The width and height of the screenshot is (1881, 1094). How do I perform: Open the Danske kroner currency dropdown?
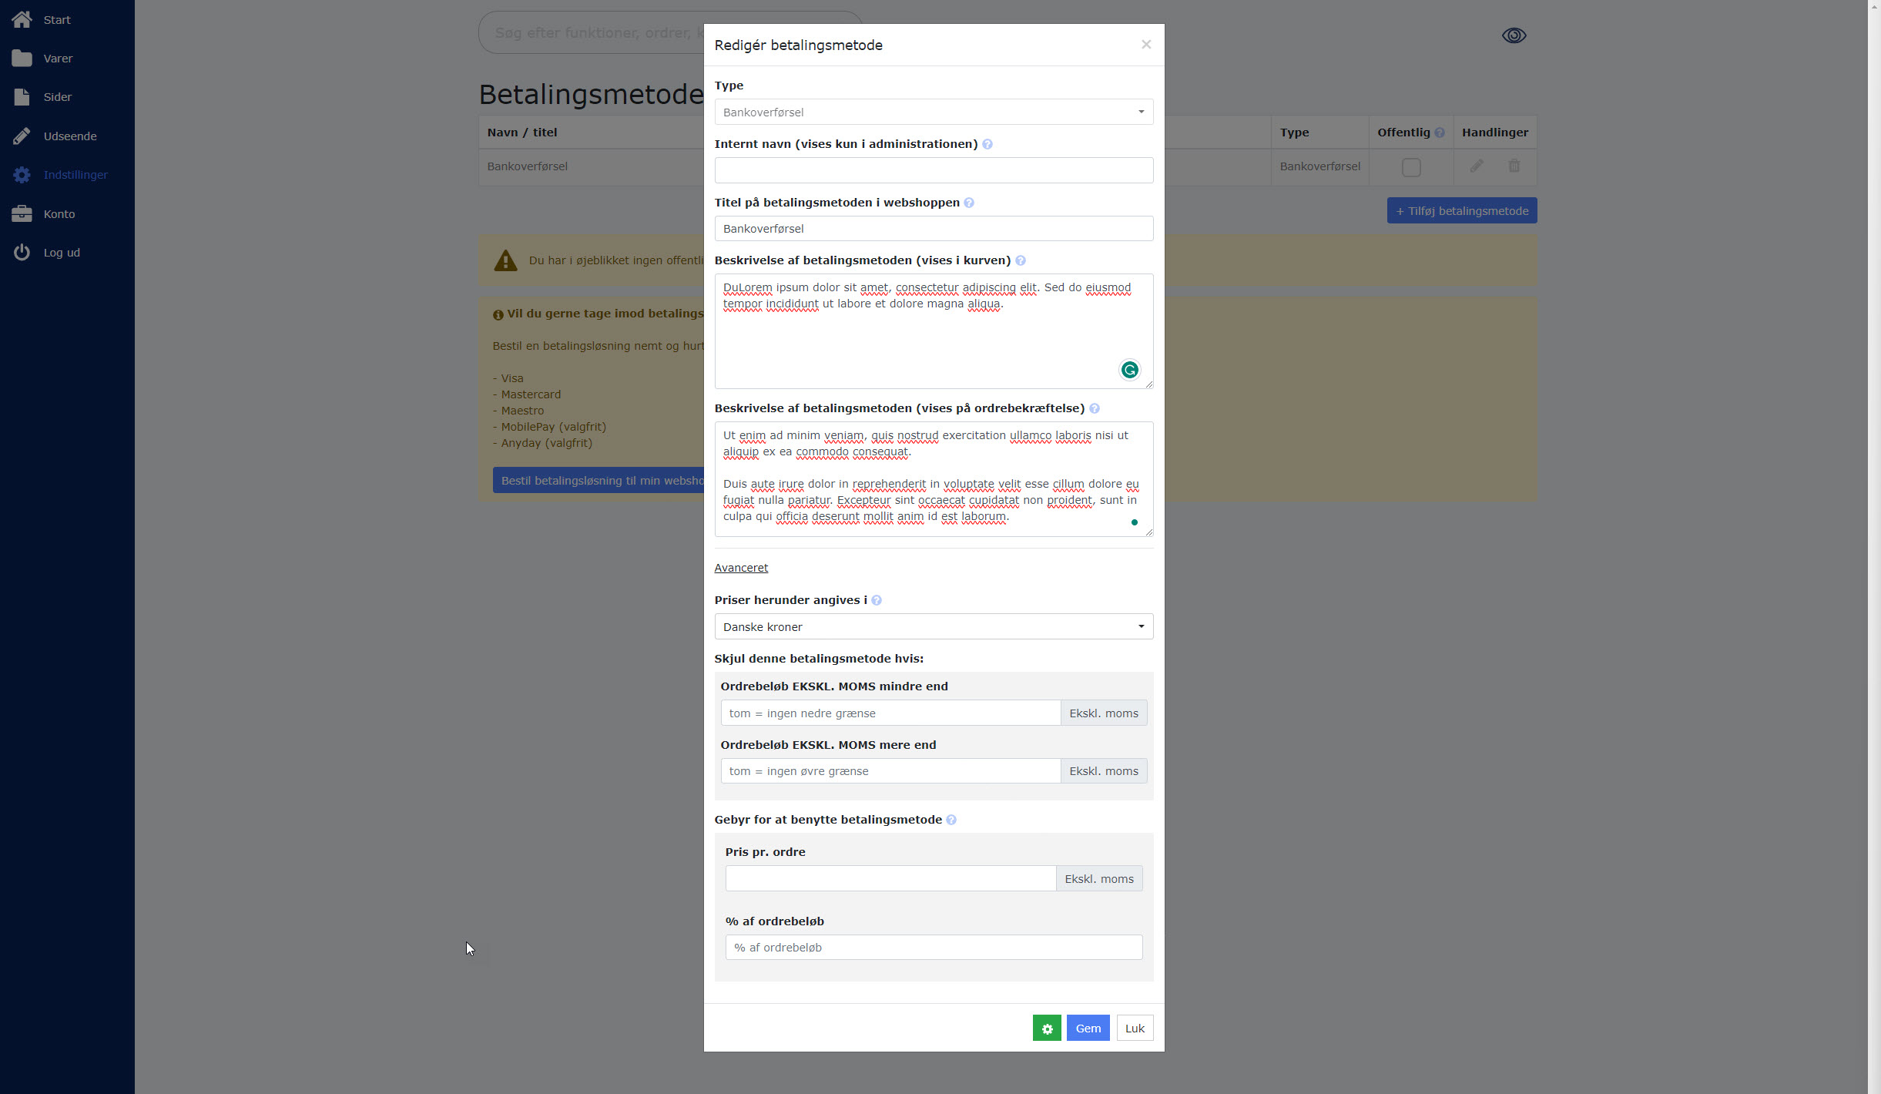[933, 626]
